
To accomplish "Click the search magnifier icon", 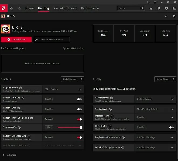I will click(x=142, y=8).
